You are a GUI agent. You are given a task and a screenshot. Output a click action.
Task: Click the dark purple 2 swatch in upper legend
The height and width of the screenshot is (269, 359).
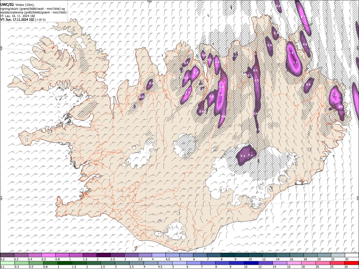(x=103, y=255)
